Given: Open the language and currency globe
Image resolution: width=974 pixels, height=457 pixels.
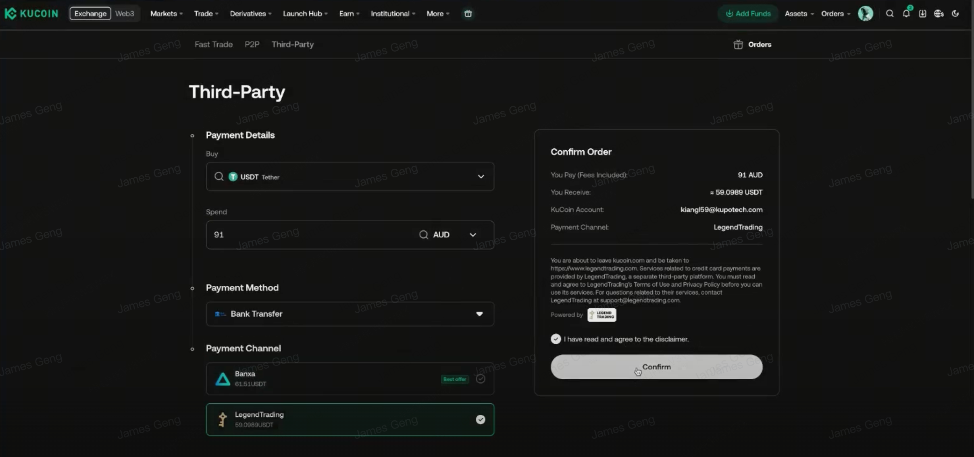Looking at the screenshot, I should 939,14.
